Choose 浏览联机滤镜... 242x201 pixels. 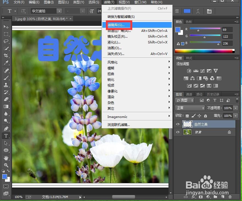tap(137, 125)
